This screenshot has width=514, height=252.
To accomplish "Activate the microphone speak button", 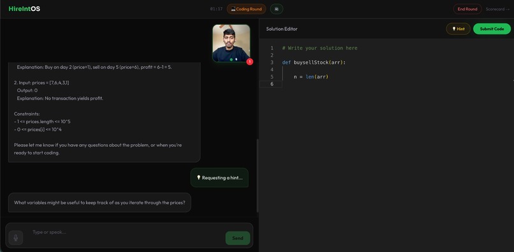I will 16,237.
